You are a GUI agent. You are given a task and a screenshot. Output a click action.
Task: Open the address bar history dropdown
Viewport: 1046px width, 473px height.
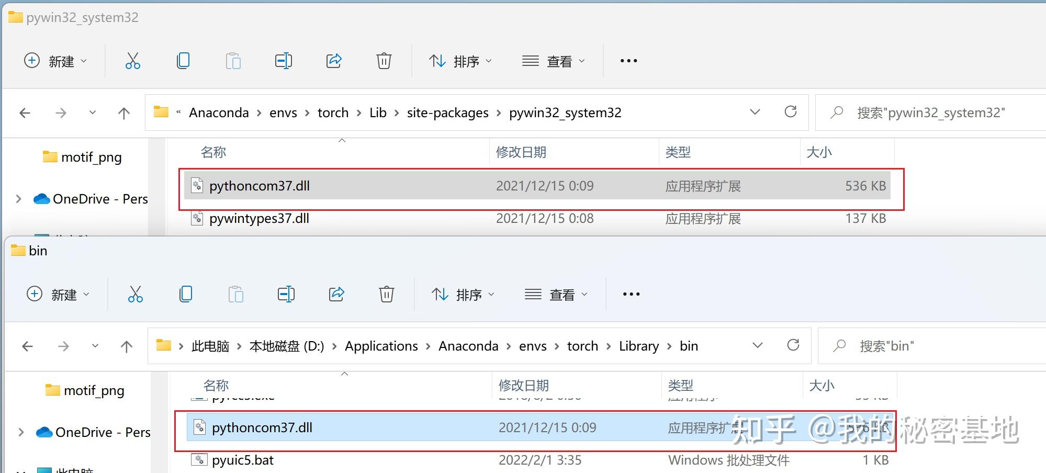tap(755, 112)
